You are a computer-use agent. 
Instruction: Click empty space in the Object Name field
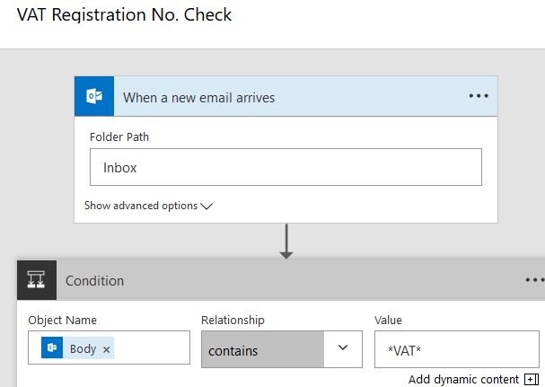click(x=153, y=348)
